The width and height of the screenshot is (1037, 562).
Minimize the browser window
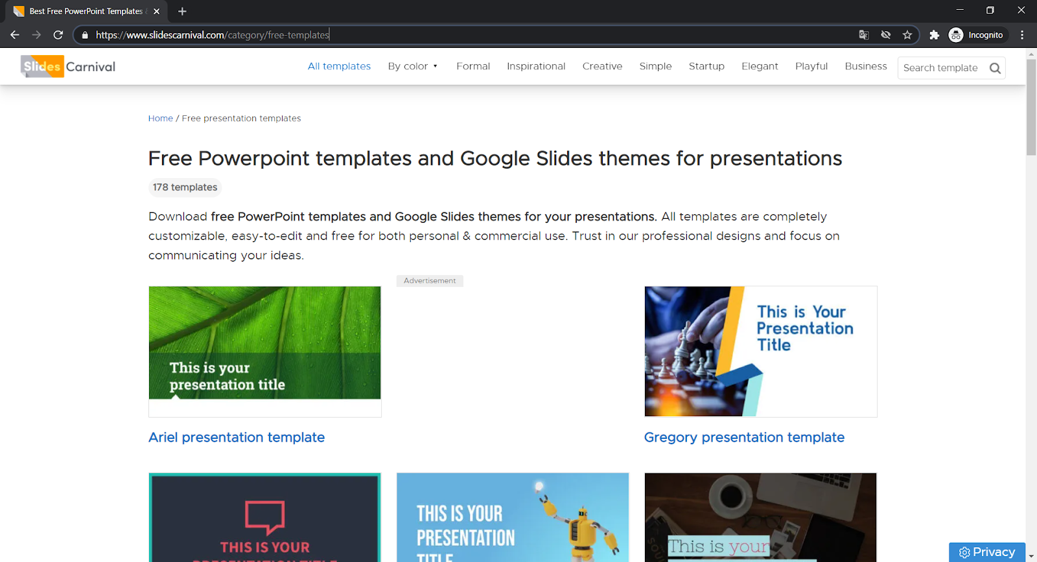tap(960, 10)
